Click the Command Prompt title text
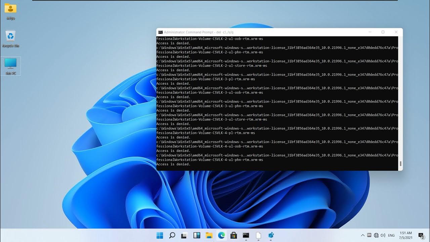The image size is (430, 242). [x=199, y=32]
